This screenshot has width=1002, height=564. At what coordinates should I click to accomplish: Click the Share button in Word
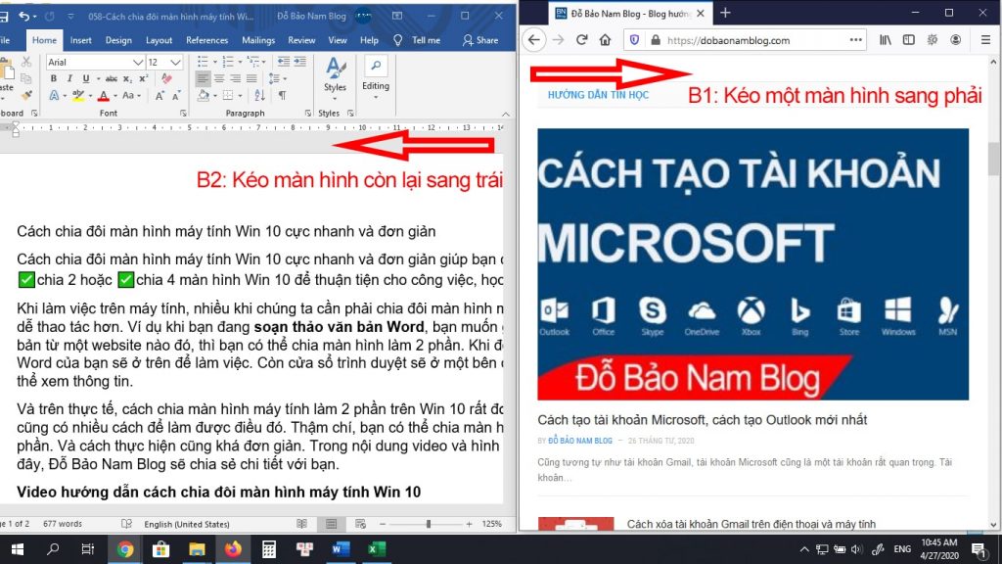click(480, 39)
